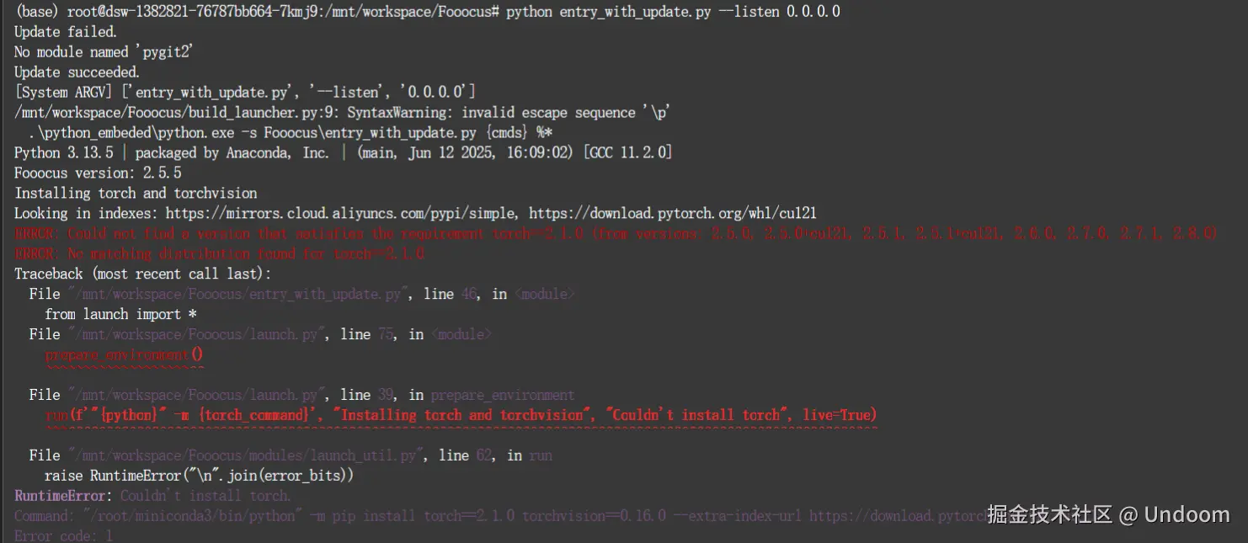Open the entry_with_update.py path in the traceback
The image size is (1248, 543).
pos(237,294)
